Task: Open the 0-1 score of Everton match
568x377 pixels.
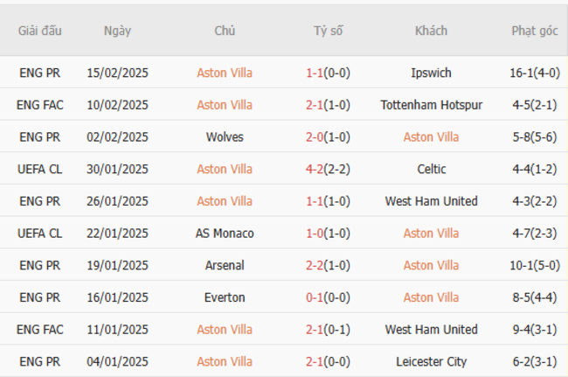Action: click(x=316, y=297)
